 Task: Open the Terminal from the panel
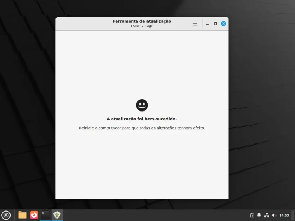coord(45,215)
